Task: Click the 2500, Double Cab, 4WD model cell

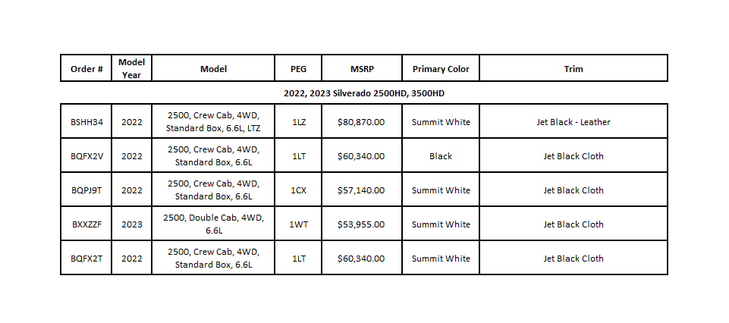Action: point(213,224)
